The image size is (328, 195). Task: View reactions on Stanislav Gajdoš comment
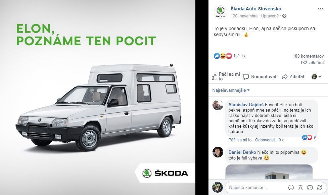point(310,137)
